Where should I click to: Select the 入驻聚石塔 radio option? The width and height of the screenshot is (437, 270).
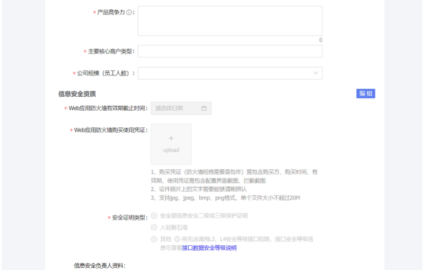pos(154,227)
